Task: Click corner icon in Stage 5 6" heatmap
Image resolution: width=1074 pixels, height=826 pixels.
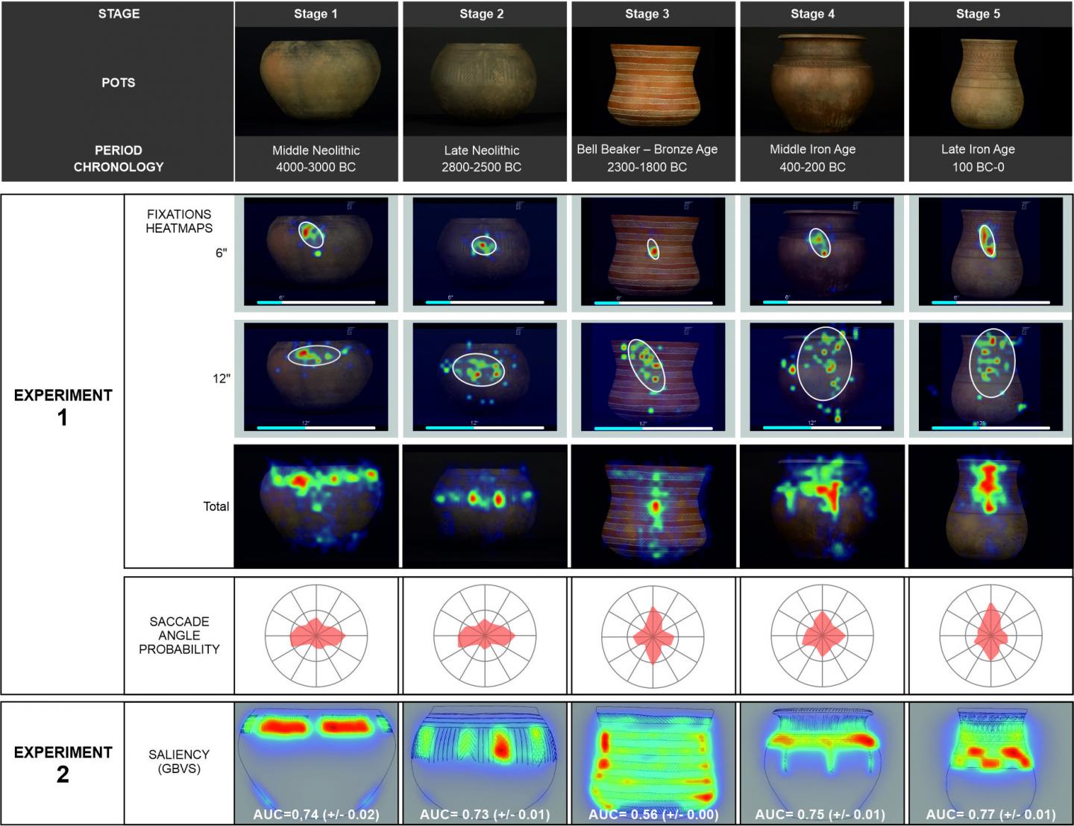Action: 1024,206
